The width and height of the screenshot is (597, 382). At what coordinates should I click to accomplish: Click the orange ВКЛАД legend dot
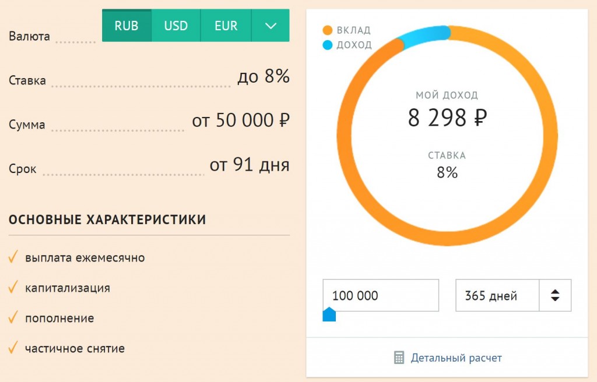[x=327, y=30]
